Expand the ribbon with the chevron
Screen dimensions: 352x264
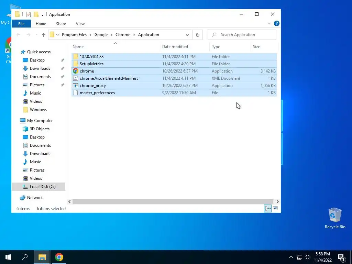(x=269, y=23)
